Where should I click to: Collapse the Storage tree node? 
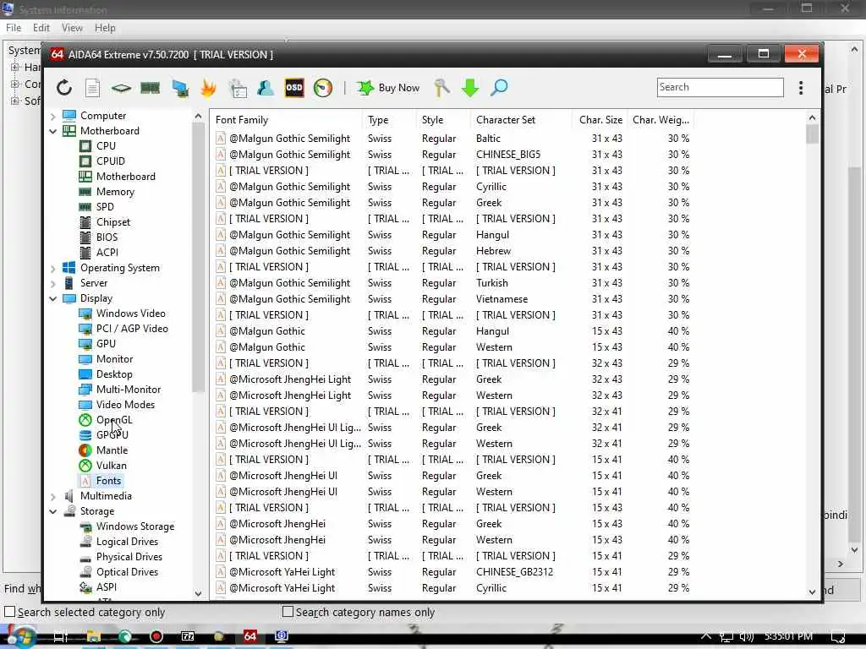(53, 511)
